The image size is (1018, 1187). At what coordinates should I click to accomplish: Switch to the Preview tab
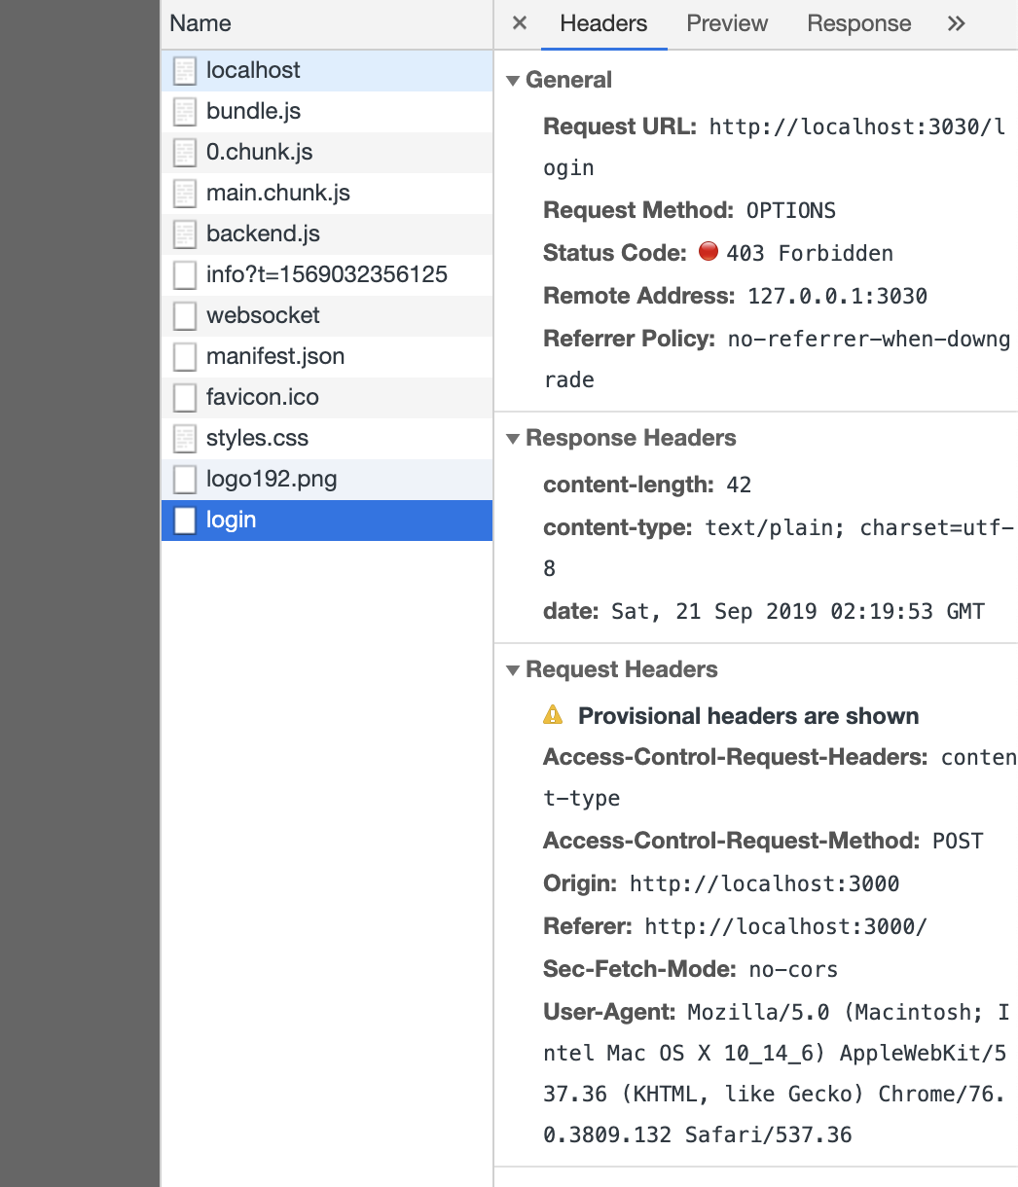[x=726, y=23]
